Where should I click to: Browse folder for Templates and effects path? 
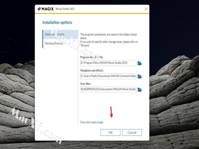point(140,76)
